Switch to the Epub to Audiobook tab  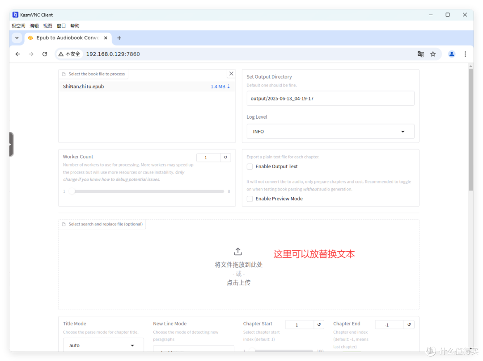click(x=68, y=38)
